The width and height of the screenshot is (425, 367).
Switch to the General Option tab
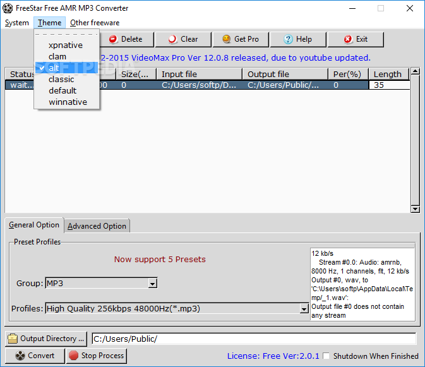coord(34,225)
